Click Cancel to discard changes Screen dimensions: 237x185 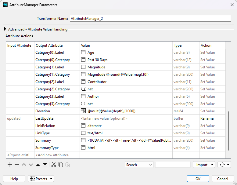click(x=223, y=179)
